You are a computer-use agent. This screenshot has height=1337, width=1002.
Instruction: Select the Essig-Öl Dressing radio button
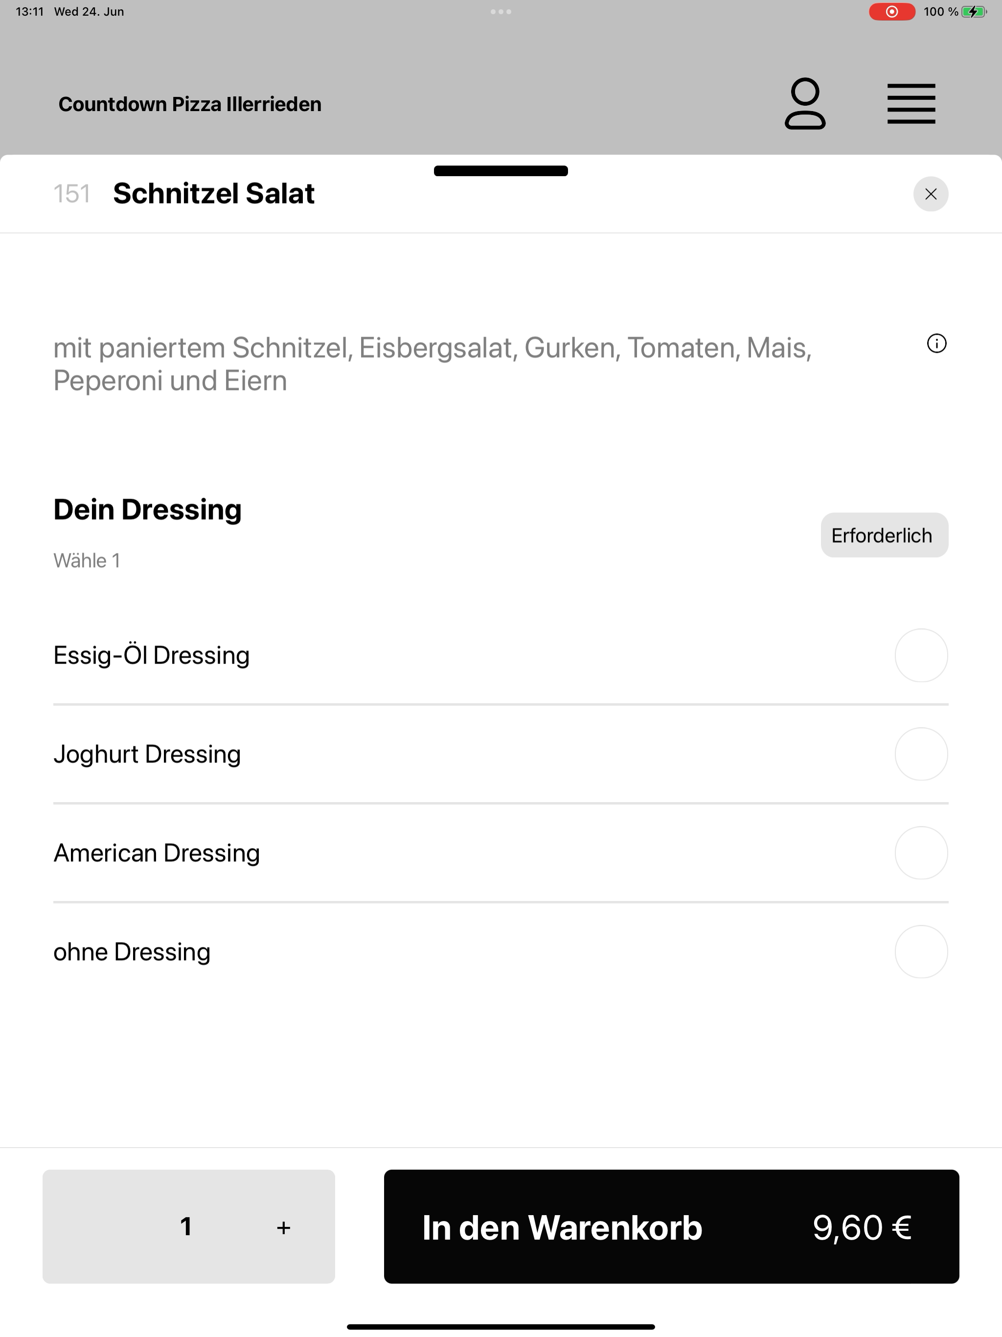(921, 655)
